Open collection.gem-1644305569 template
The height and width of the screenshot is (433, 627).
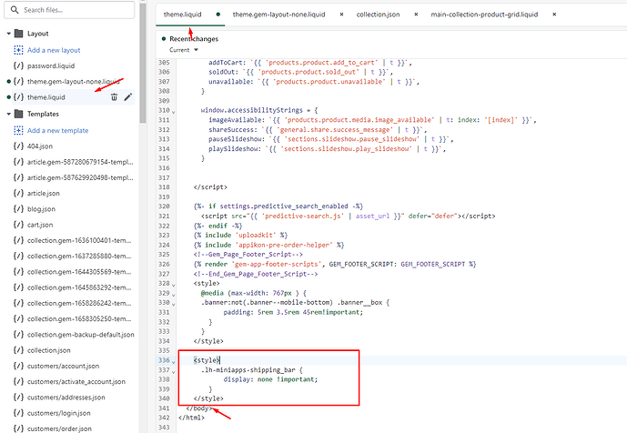coord(79,272)
